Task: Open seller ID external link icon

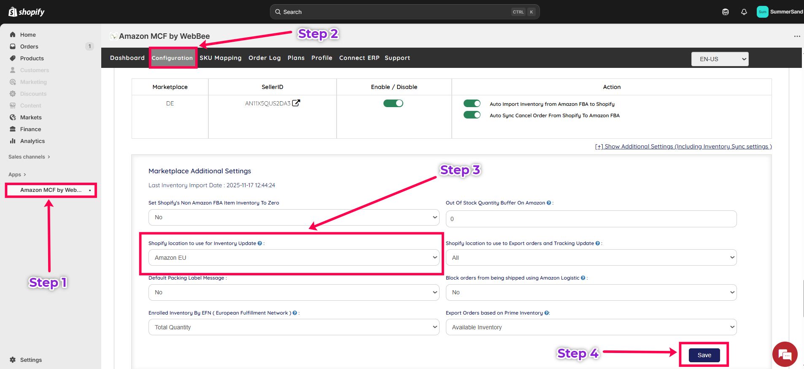Action: pos(296,103)
